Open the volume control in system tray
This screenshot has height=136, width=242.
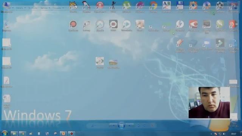pos(224,134)
